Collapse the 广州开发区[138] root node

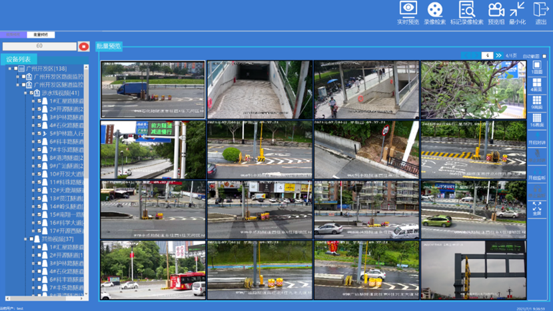(x=9, y=69)
